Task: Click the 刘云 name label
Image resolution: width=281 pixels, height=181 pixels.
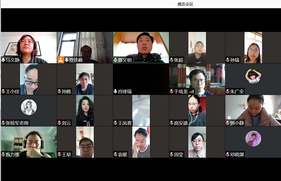Action: (x=67, y=123)
